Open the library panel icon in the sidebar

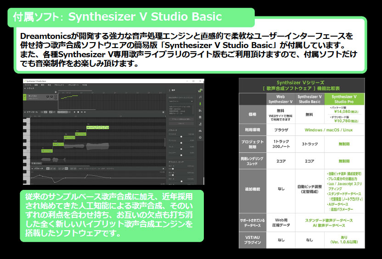pos(200,111)
